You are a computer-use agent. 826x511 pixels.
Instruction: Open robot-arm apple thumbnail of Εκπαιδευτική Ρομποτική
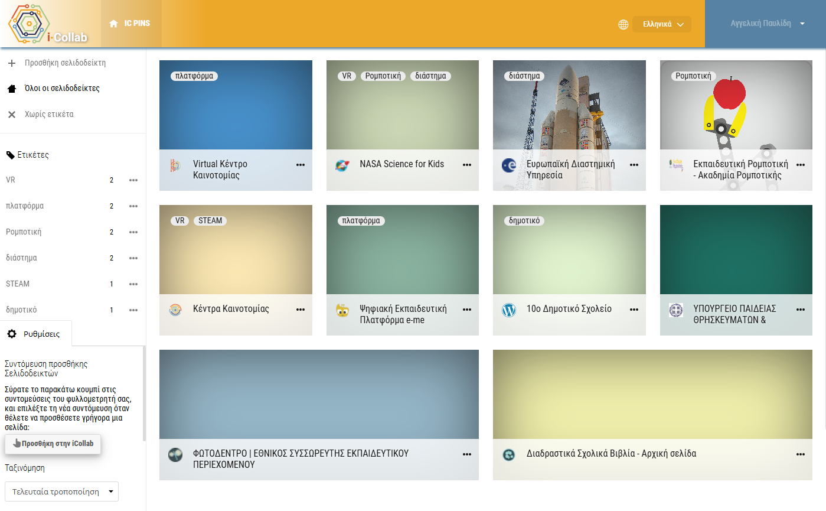(x=736, y=105)
